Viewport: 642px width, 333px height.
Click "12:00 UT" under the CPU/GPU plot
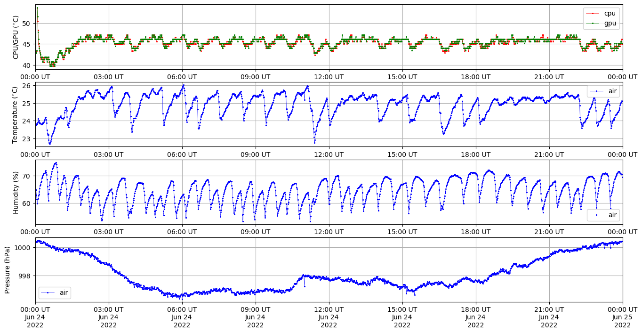tap(329, 77)
